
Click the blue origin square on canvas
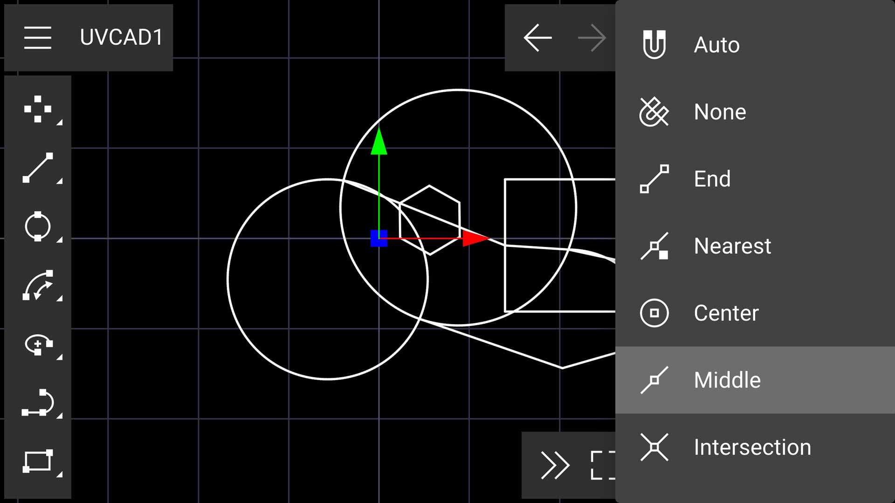point(379,238)
